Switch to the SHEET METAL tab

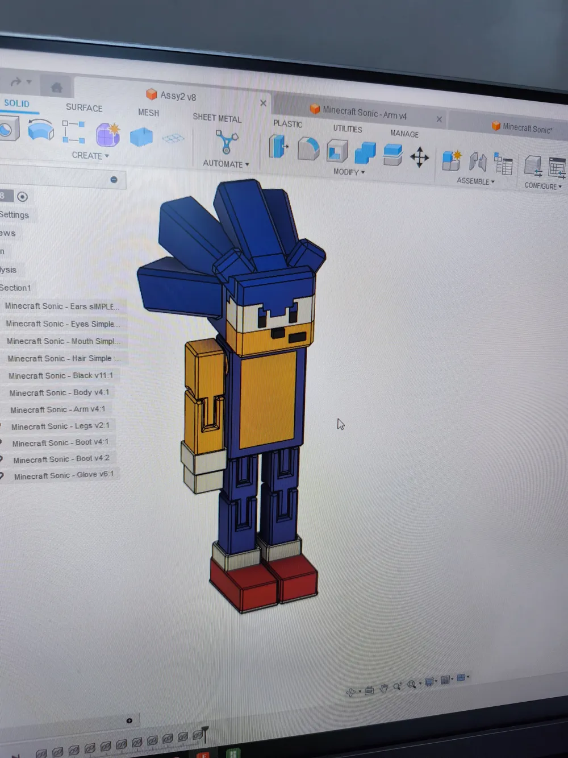coord(217,118)
